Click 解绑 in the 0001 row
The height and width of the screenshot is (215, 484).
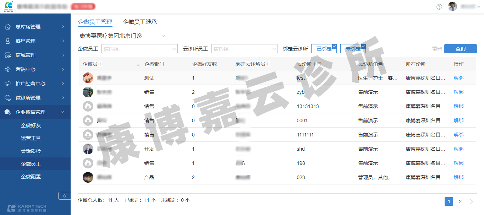point(458,120)
